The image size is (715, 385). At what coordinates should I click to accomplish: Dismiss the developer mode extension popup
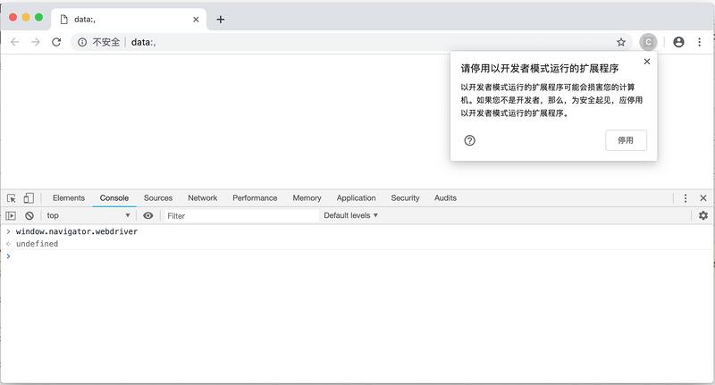[646, 62]
